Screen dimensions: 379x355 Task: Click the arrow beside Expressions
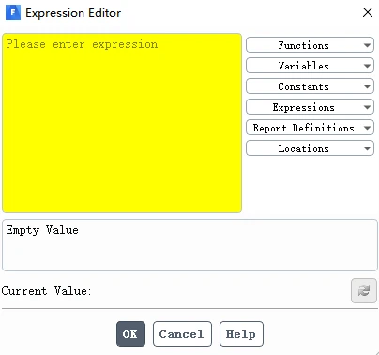pos(367,107)
